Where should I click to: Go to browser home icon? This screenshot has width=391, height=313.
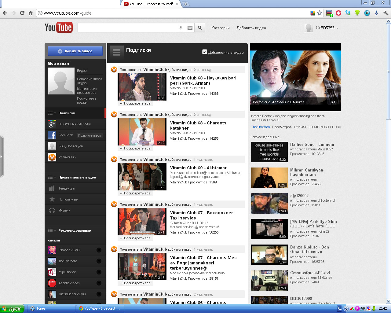pyautogui.click(x=31, y=13)
